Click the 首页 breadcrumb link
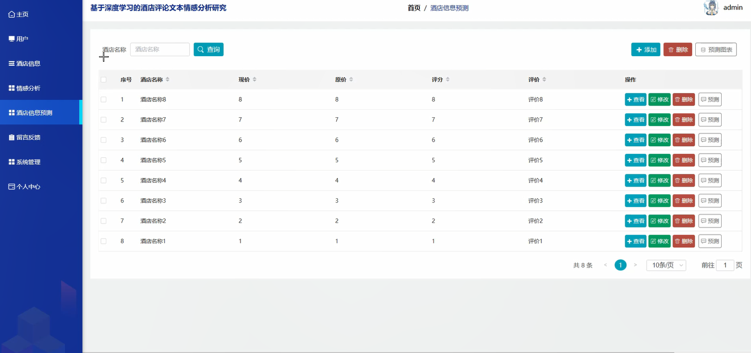The width and height of the screenshot is (751, 353). point(414,8)
